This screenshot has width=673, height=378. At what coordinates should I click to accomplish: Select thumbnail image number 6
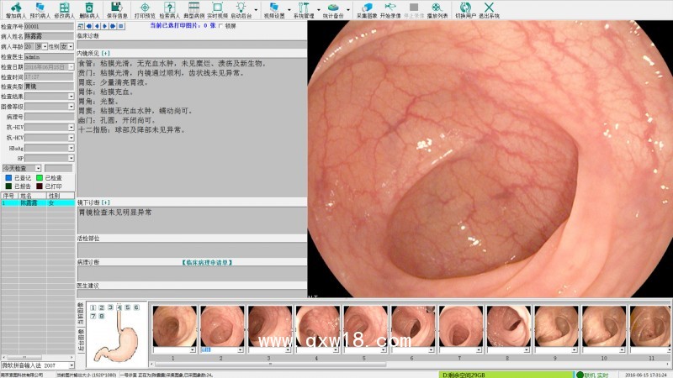pyautogui.click(x=412, y=326)
